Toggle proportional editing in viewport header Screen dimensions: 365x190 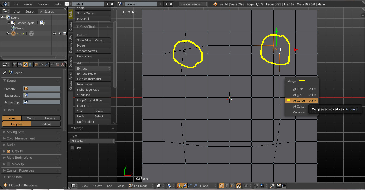[x=247, y=186]
